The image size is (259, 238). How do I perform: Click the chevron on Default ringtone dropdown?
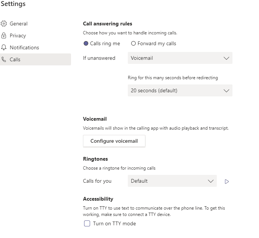210,181
